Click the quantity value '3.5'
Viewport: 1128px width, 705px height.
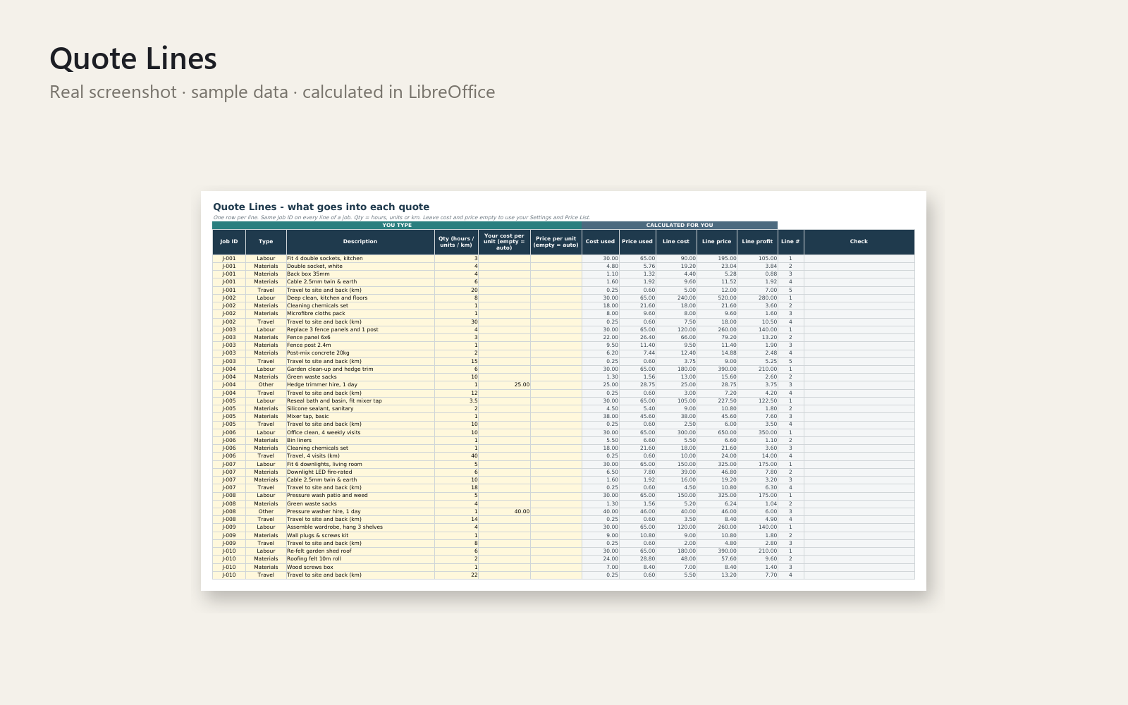456,401
